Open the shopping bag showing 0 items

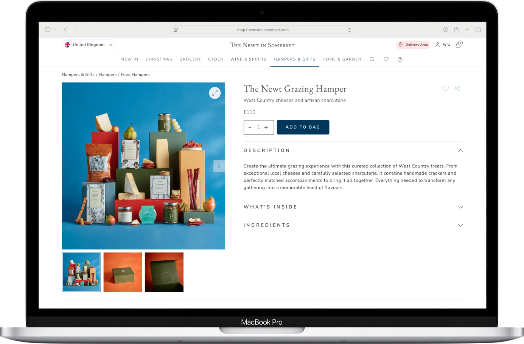(459, 44)
